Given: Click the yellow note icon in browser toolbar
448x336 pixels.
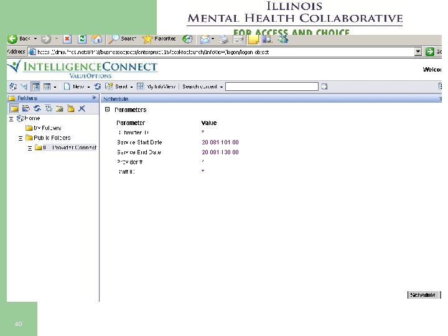Looking at the screenshot, I should point(253,39).
